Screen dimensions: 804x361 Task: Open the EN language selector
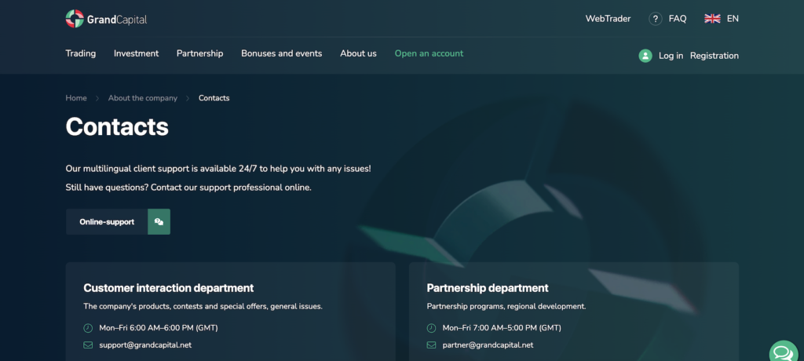pos(733,19)
